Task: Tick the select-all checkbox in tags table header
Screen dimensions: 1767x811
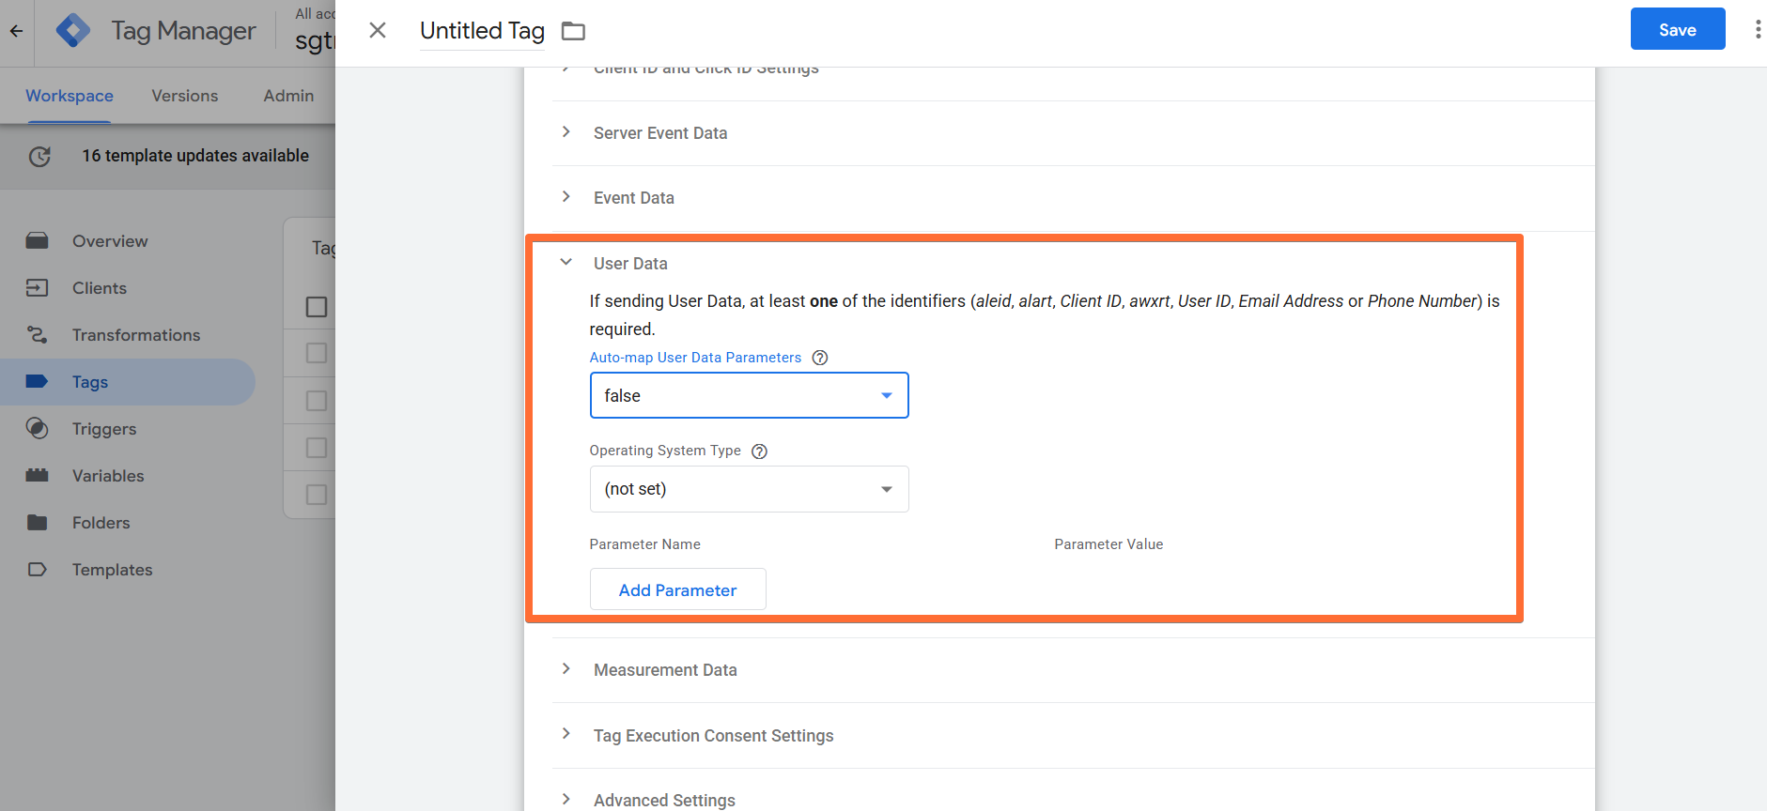Action: (317, 307)
